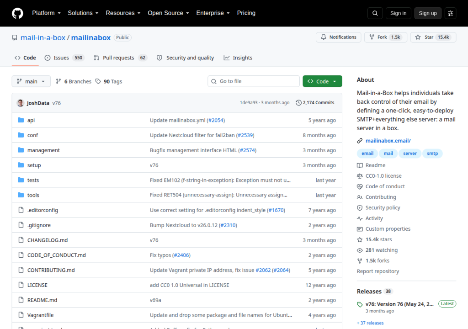Click the JoshData avatar image
The image size is (468, 329).
(21, 103)
